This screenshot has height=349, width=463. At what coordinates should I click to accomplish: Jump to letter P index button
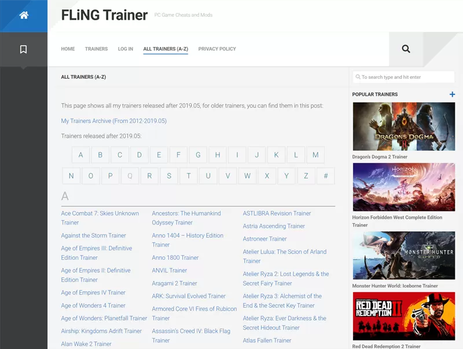pos(110,176)
